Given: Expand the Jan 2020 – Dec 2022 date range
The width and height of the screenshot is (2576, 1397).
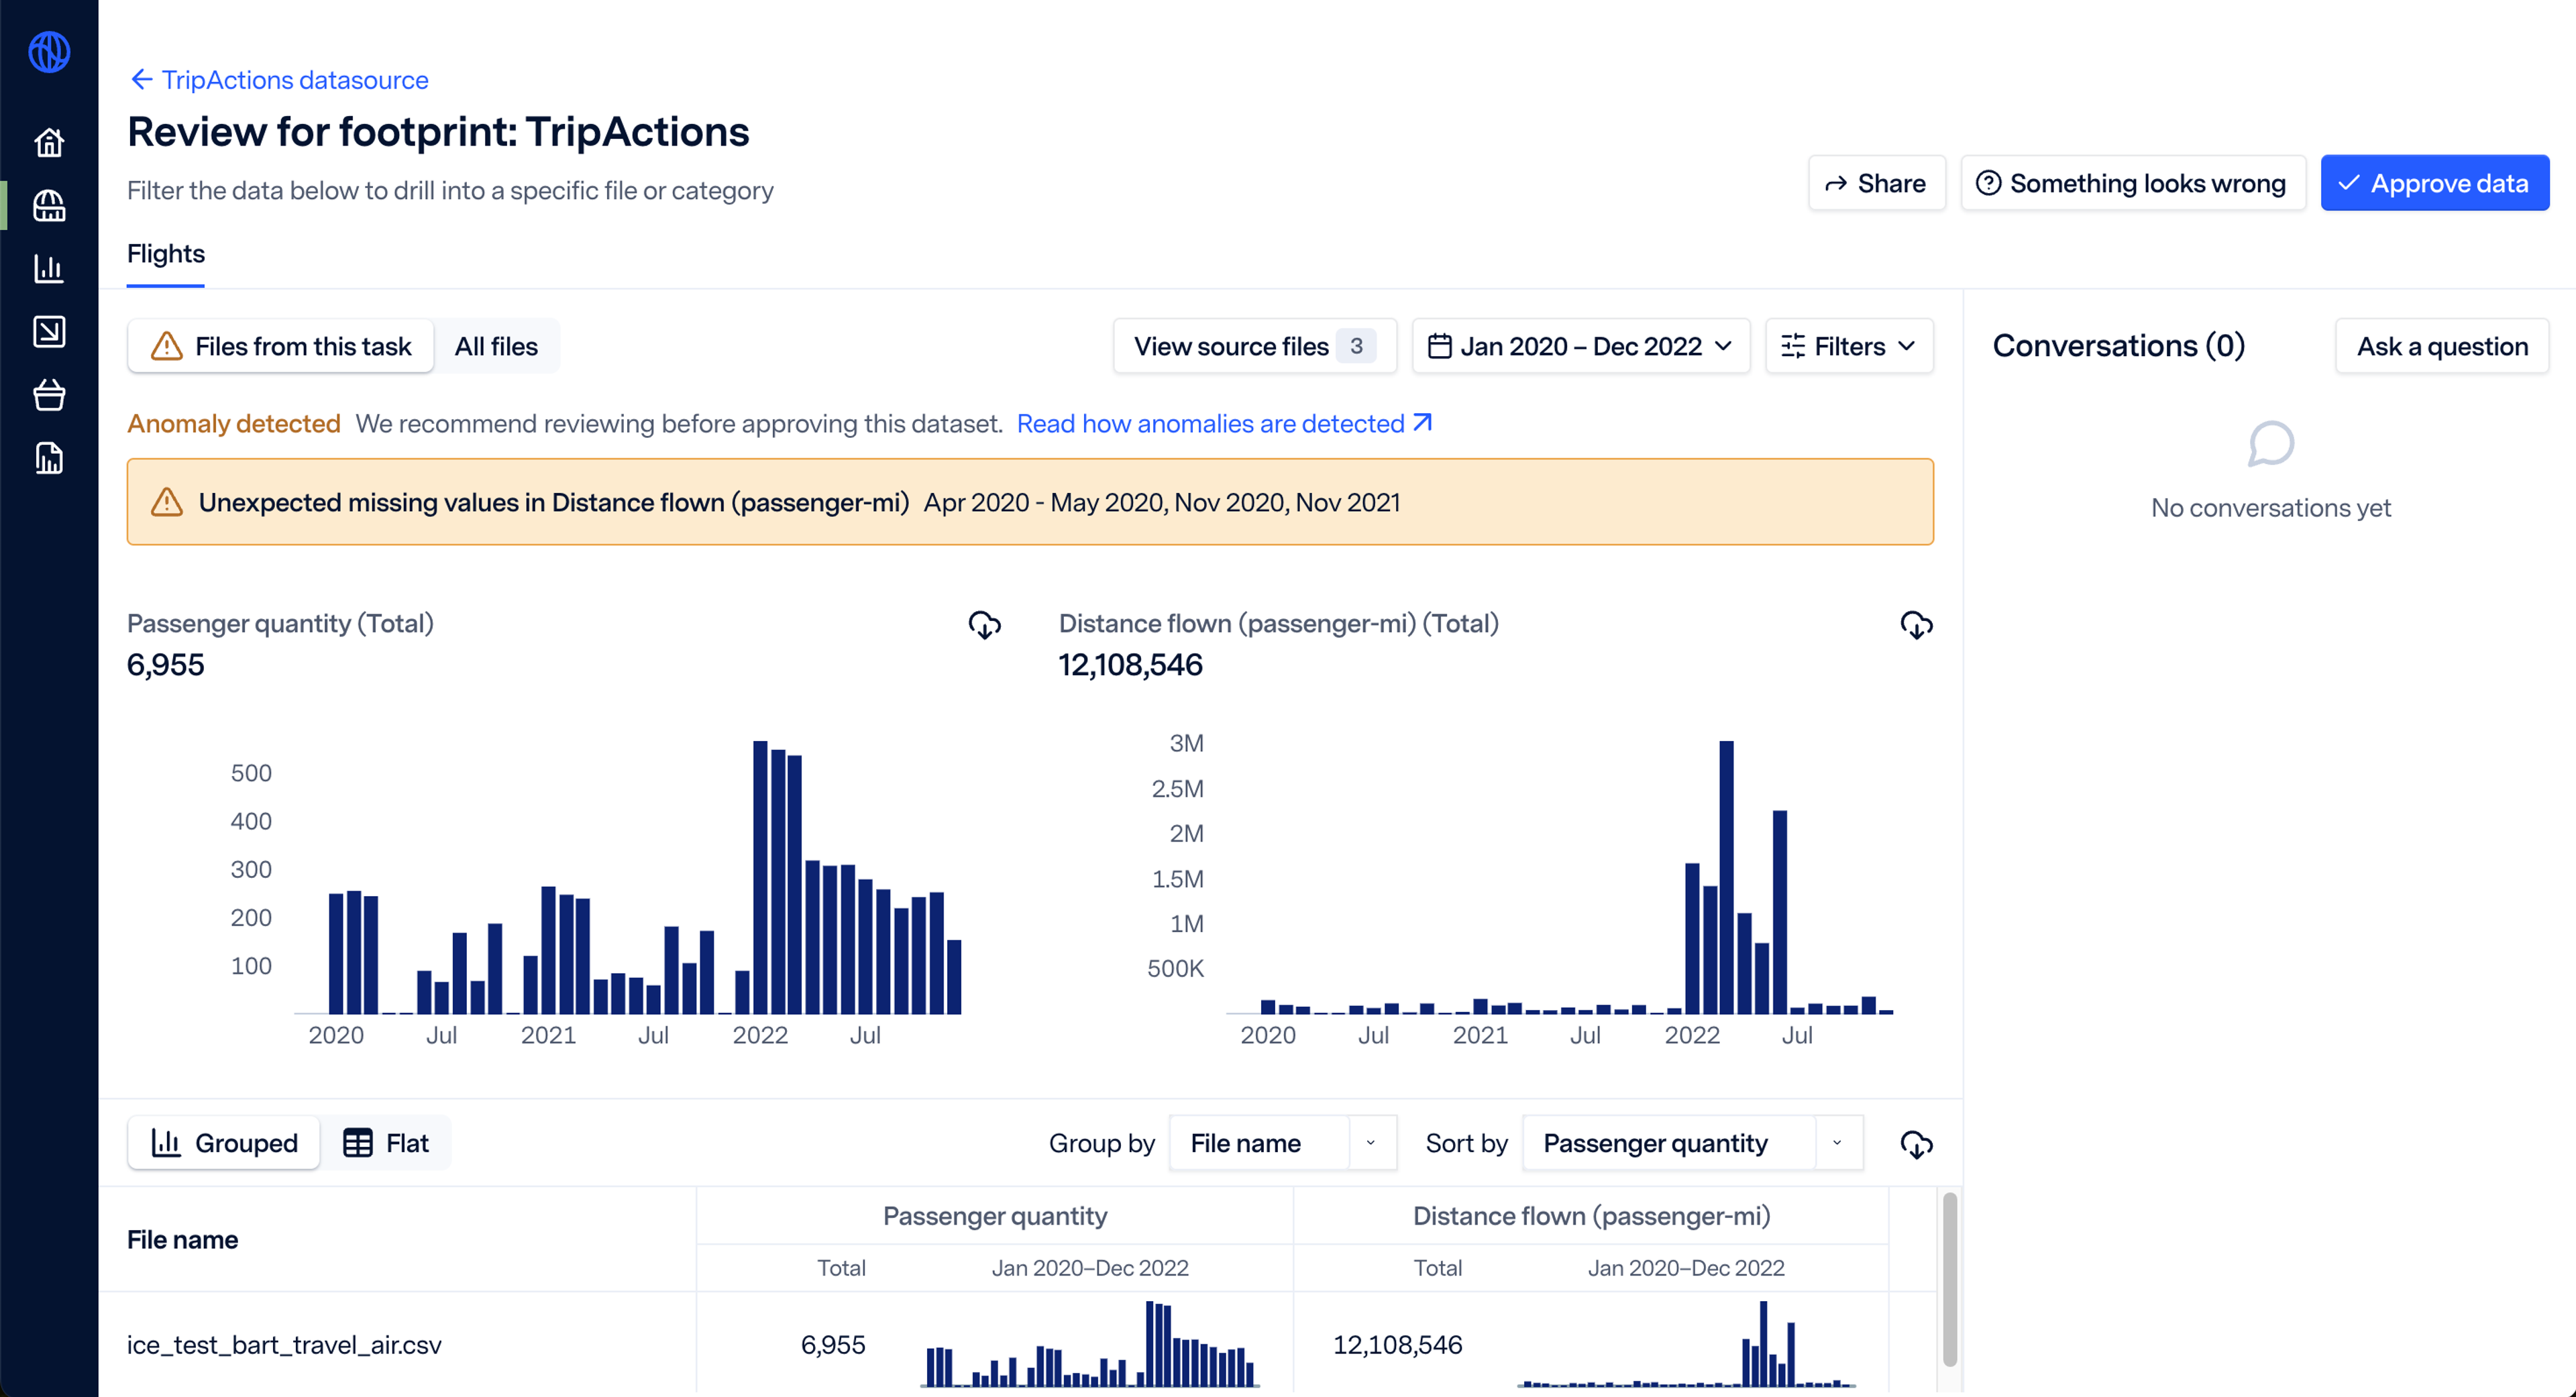Looking at the screenshot, I should click(1580, 346).
